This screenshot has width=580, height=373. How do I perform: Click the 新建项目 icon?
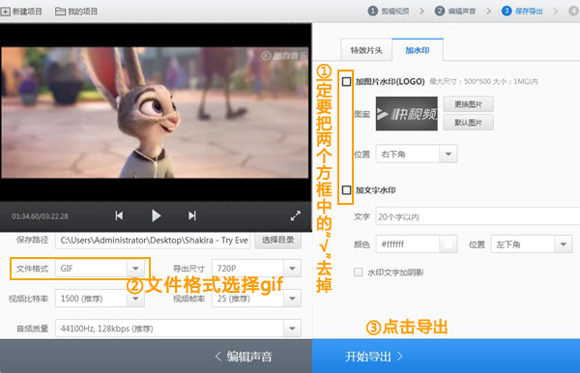5,12
